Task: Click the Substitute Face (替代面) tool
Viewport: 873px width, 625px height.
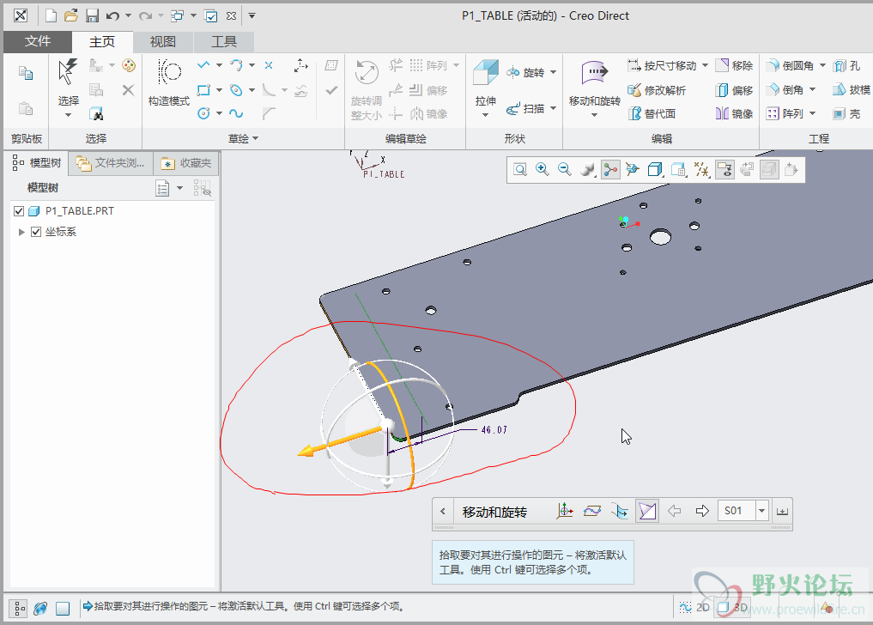Action: point(652,114)
